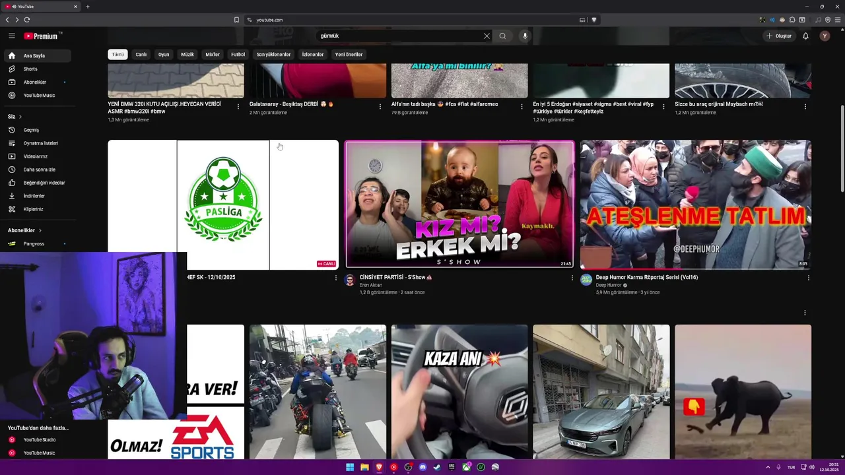Open the notifications bell
The width and height of the screenshot is (845, 475).
click(x=805, y=36)
